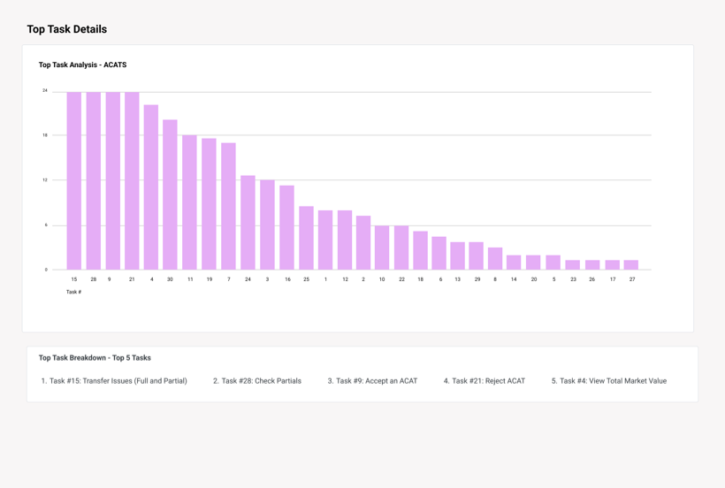Select the bar for Task 24
This screenshot has height=488, width=725.
point(248,223)
